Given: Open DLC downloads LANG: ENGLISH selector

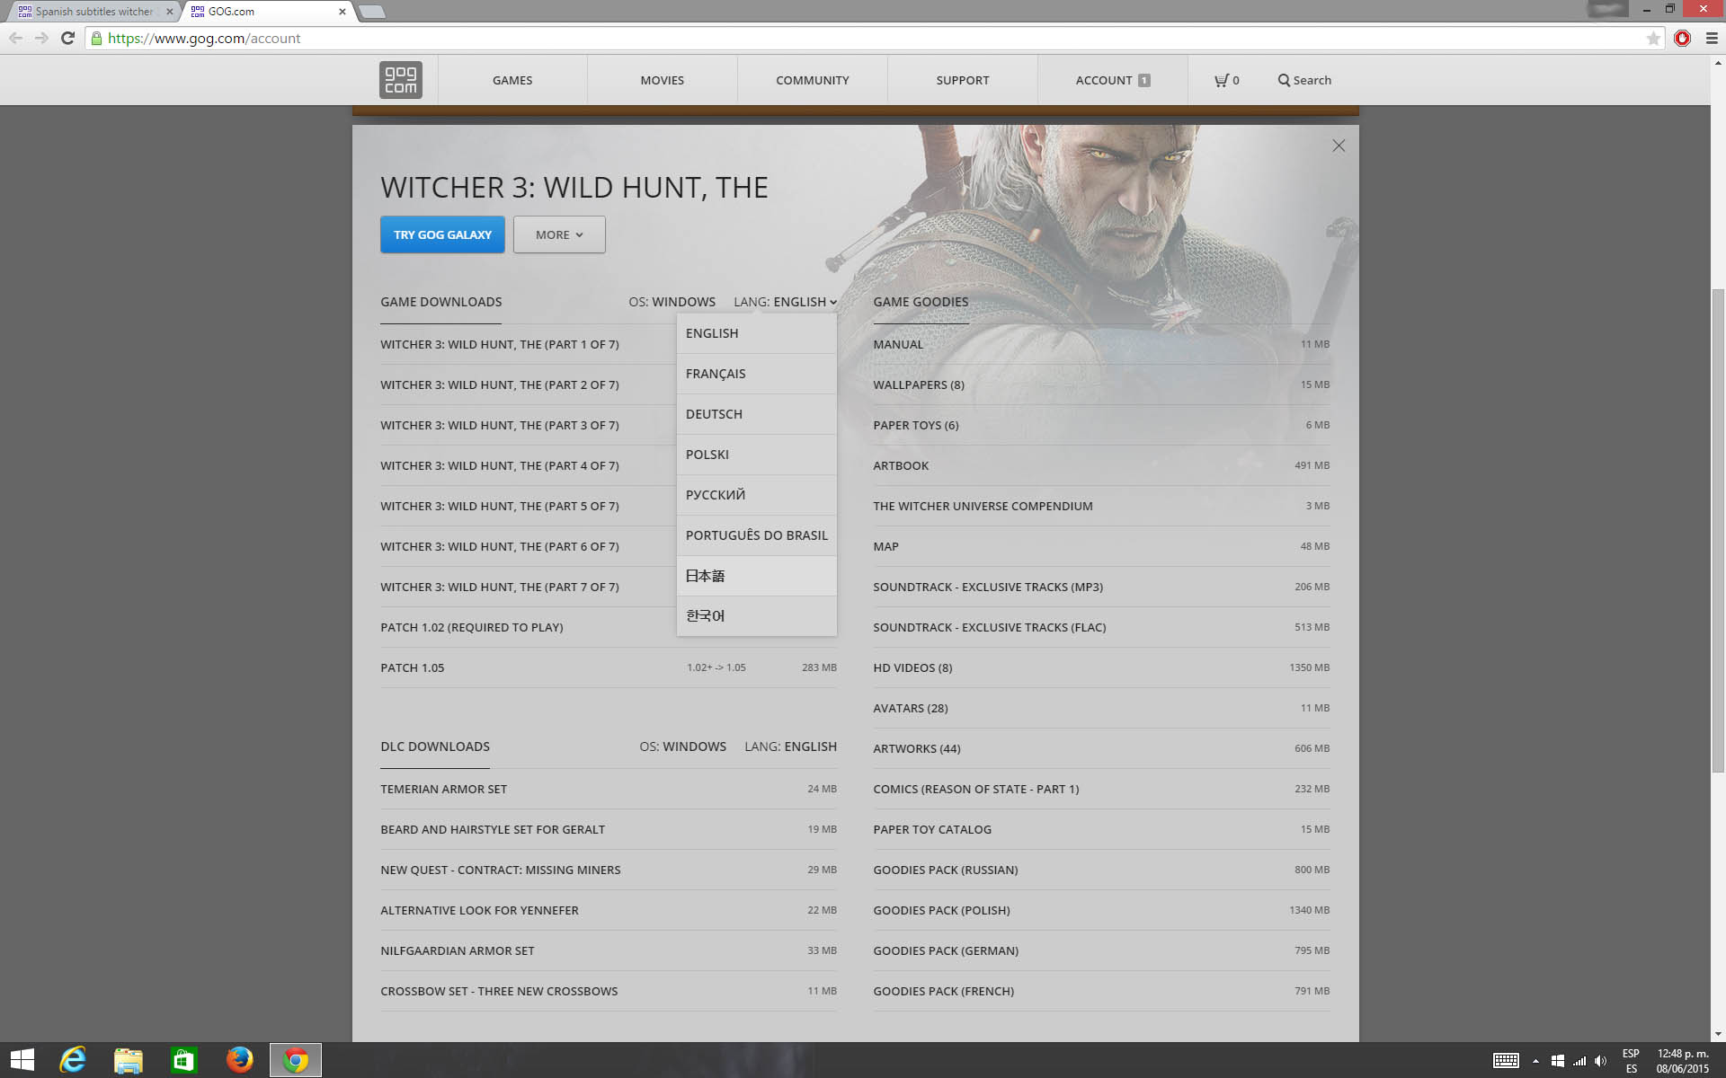Looking at the screenshot, I should point(790,747).
